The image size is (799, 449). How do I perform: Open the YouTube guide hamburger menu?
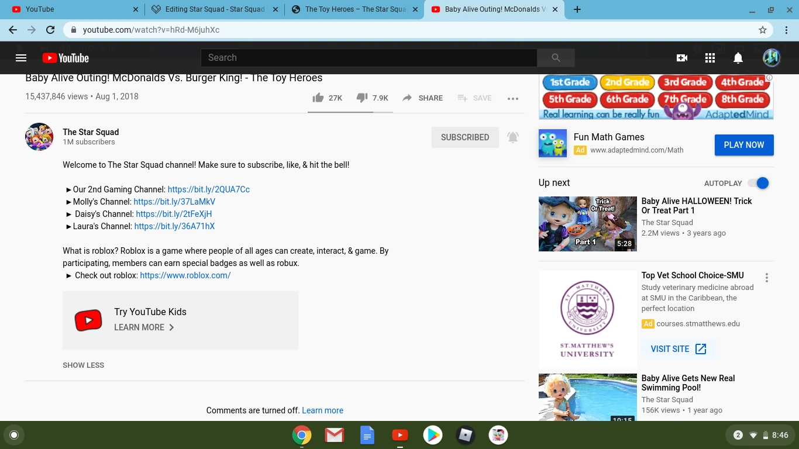(21, 58)
